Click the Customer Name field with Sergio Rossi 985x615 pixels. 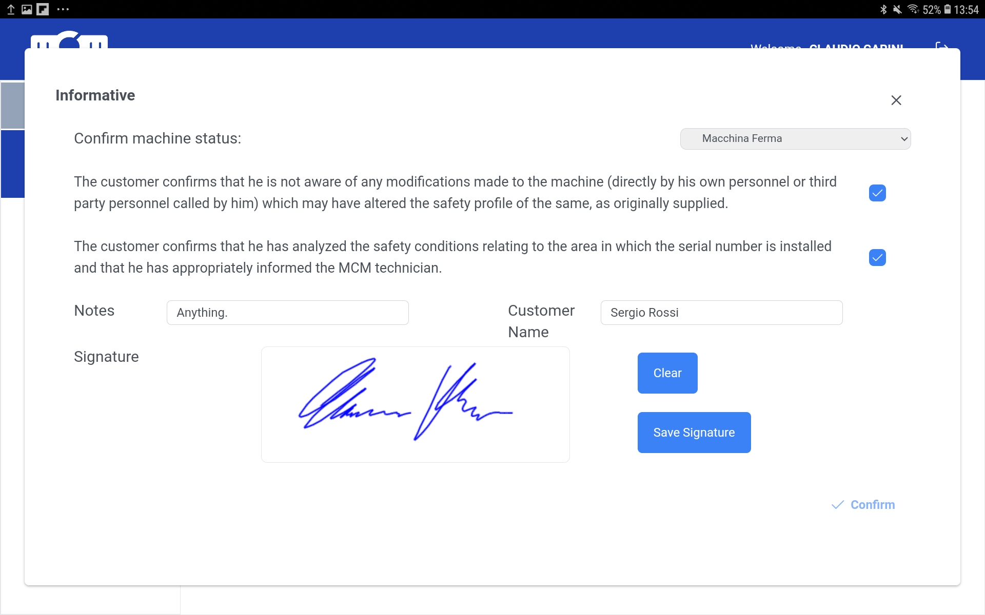(721, 313)
